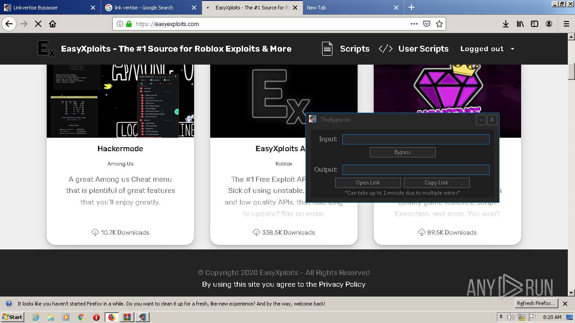Viewport: 575px width, 323px height.
Task: Switch to the Google Search tab
Action: click(x=152, y=8)
